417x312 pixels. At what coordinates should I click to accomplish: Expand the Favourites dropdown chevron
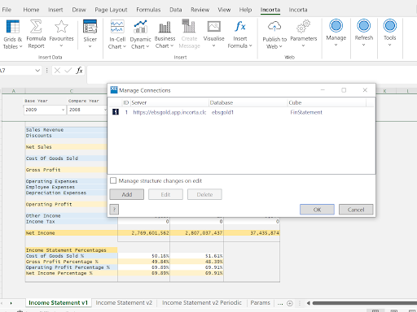point(61,45)
